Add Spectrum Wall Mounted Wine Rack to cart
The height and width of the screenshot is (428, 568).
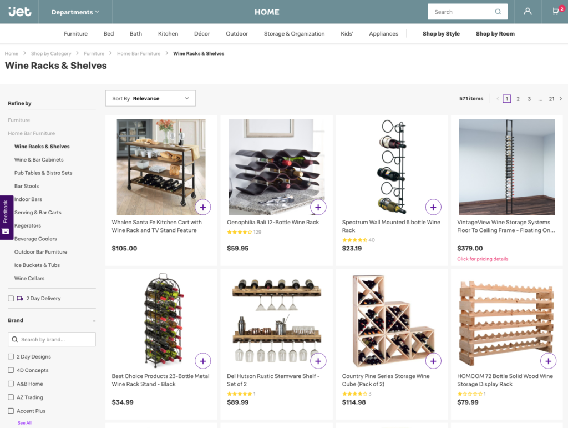click(433, 207)
